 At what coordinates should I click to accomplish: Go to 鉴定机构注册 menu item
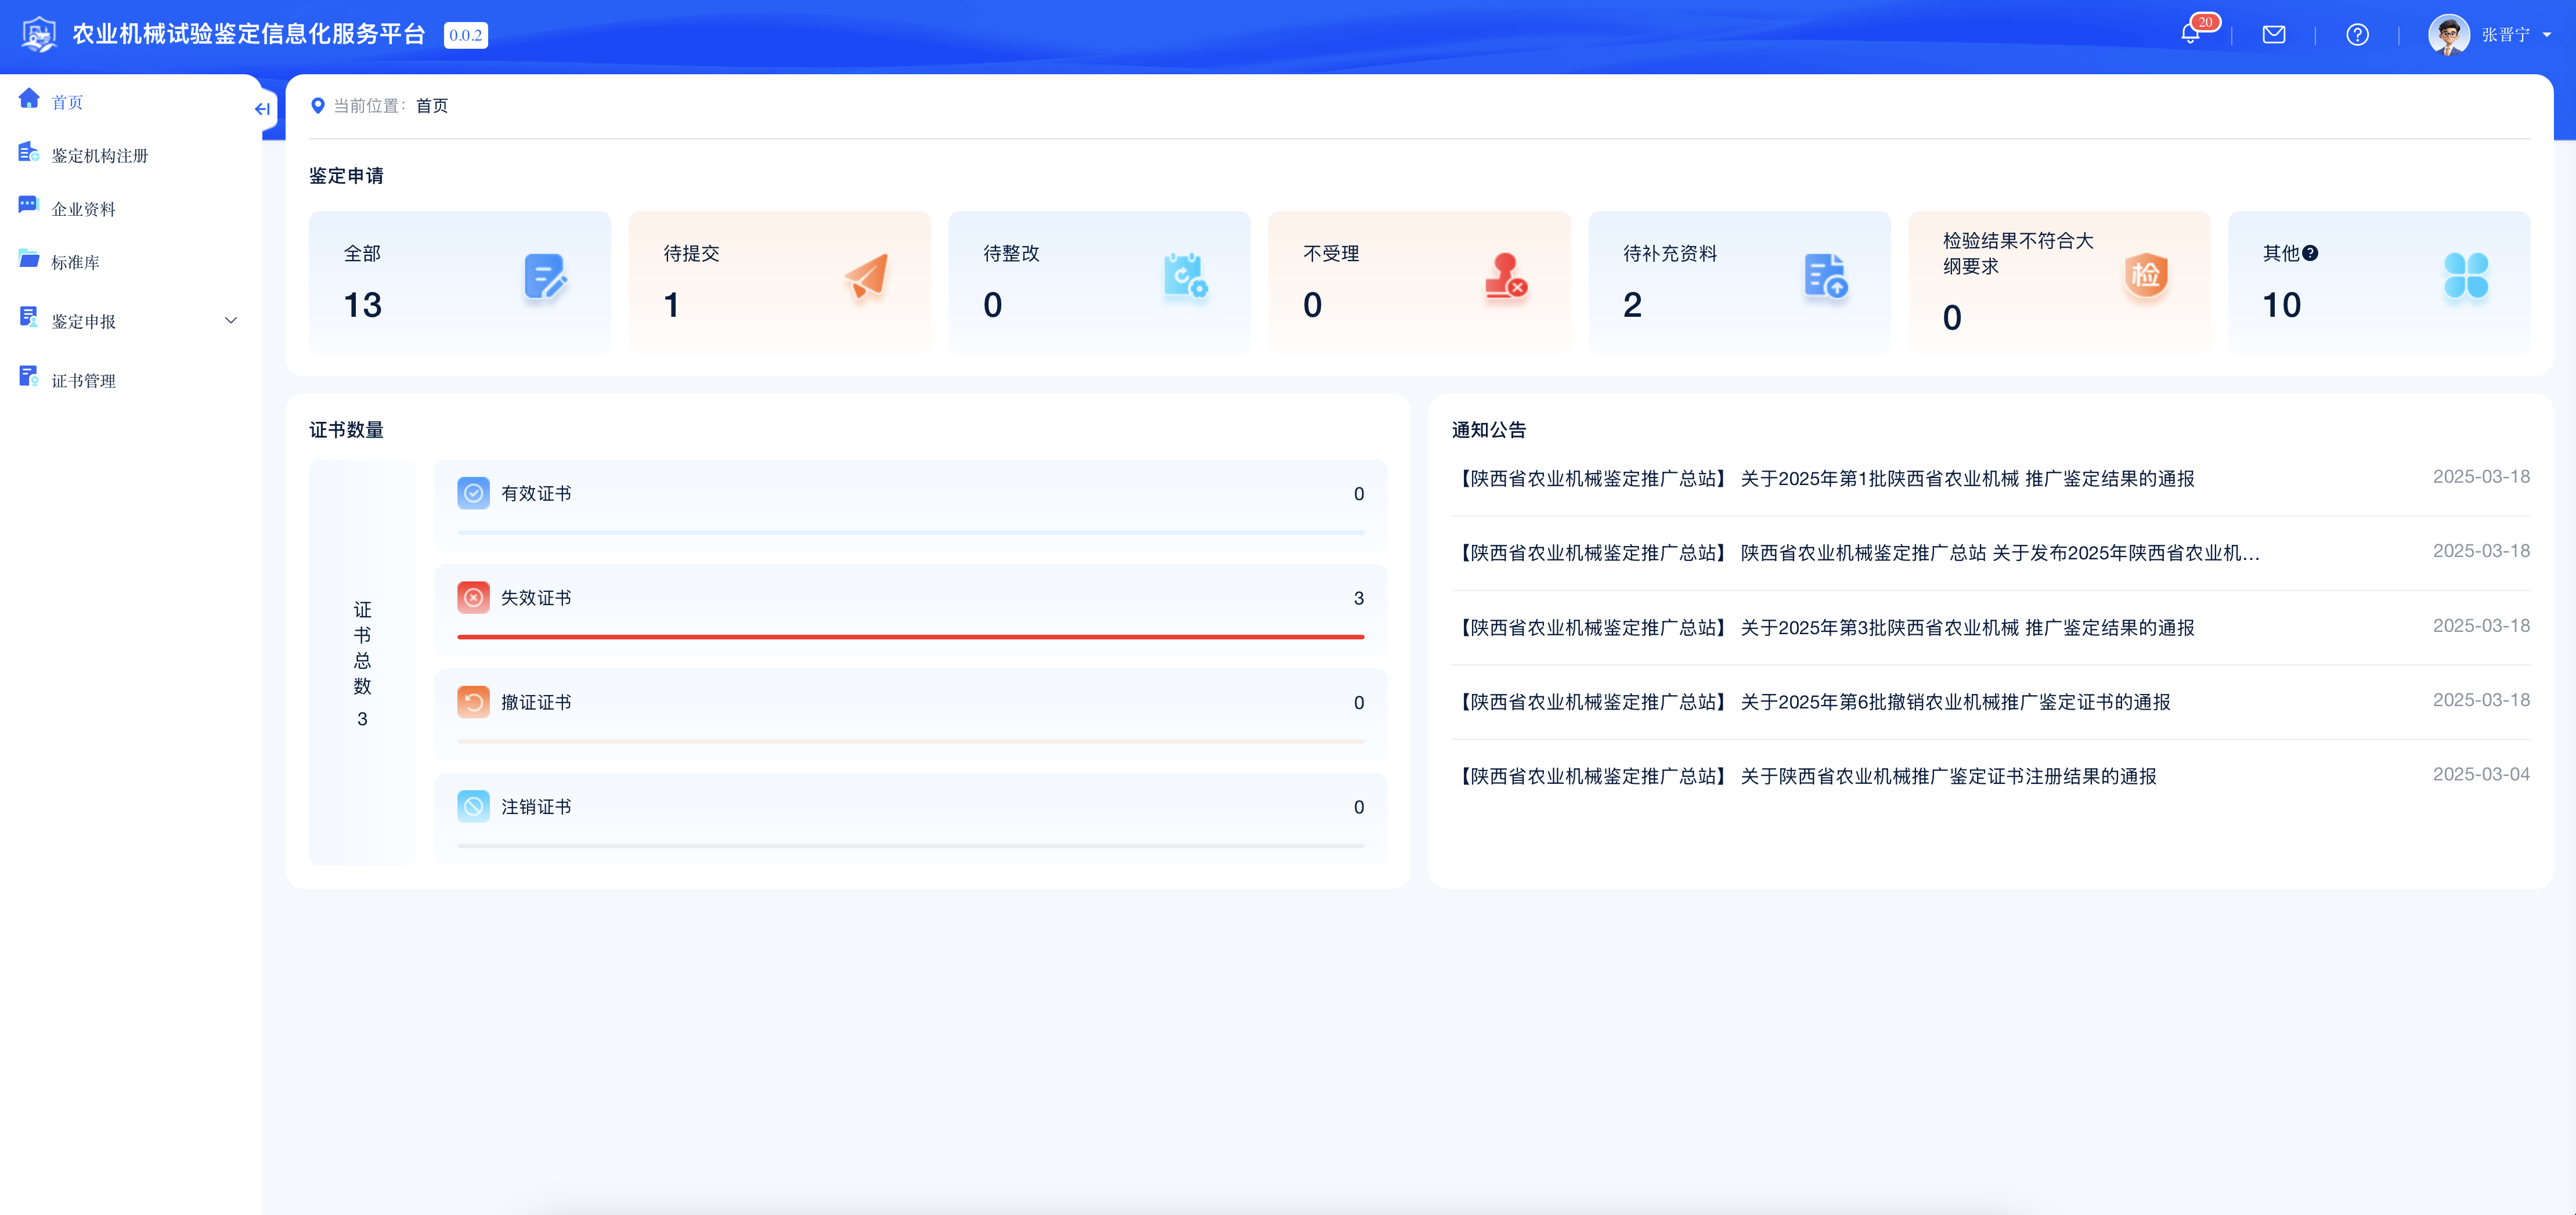click(x=99, y=156)
